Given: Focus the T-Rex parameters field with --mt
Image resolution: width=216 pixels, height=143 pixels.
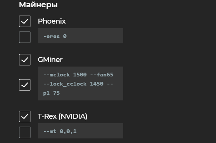Looking at the screenshot, I should 81,131.
